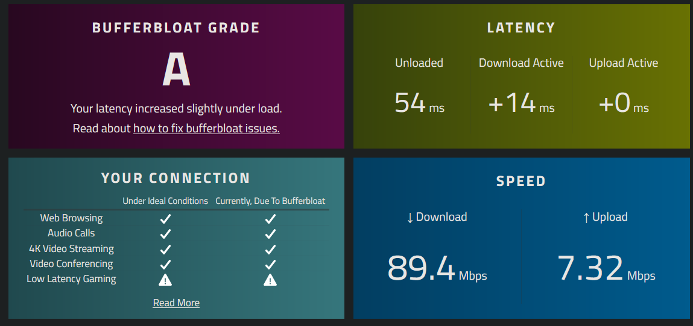Click Low Latency Gaming bufferbloat warning triangle
This screenshot has height=326, width=693.
tap(270, 280)
